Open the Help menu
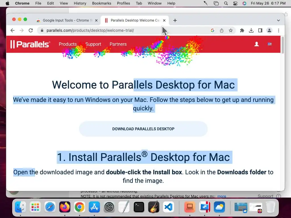The height and width of the screenshot is (218, 291). (171, 3)
